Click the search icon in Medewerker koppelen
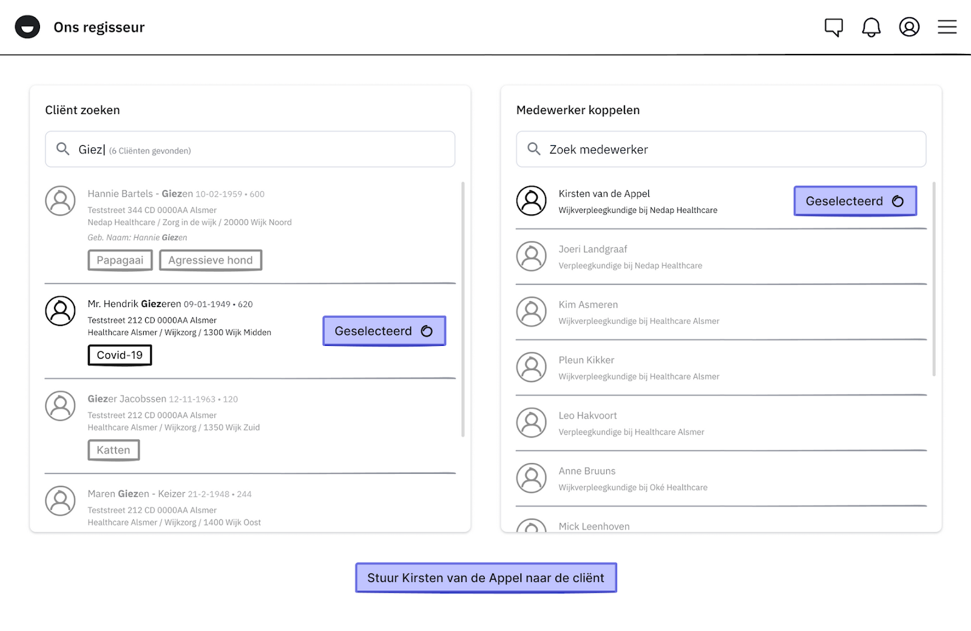971x631 pixels. pos(533,149)
